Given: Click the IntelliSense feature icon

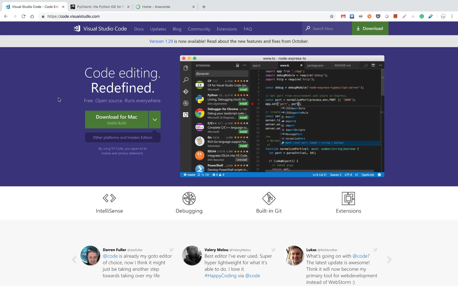Looking at the screenshot, I should [x=109, y=198].
